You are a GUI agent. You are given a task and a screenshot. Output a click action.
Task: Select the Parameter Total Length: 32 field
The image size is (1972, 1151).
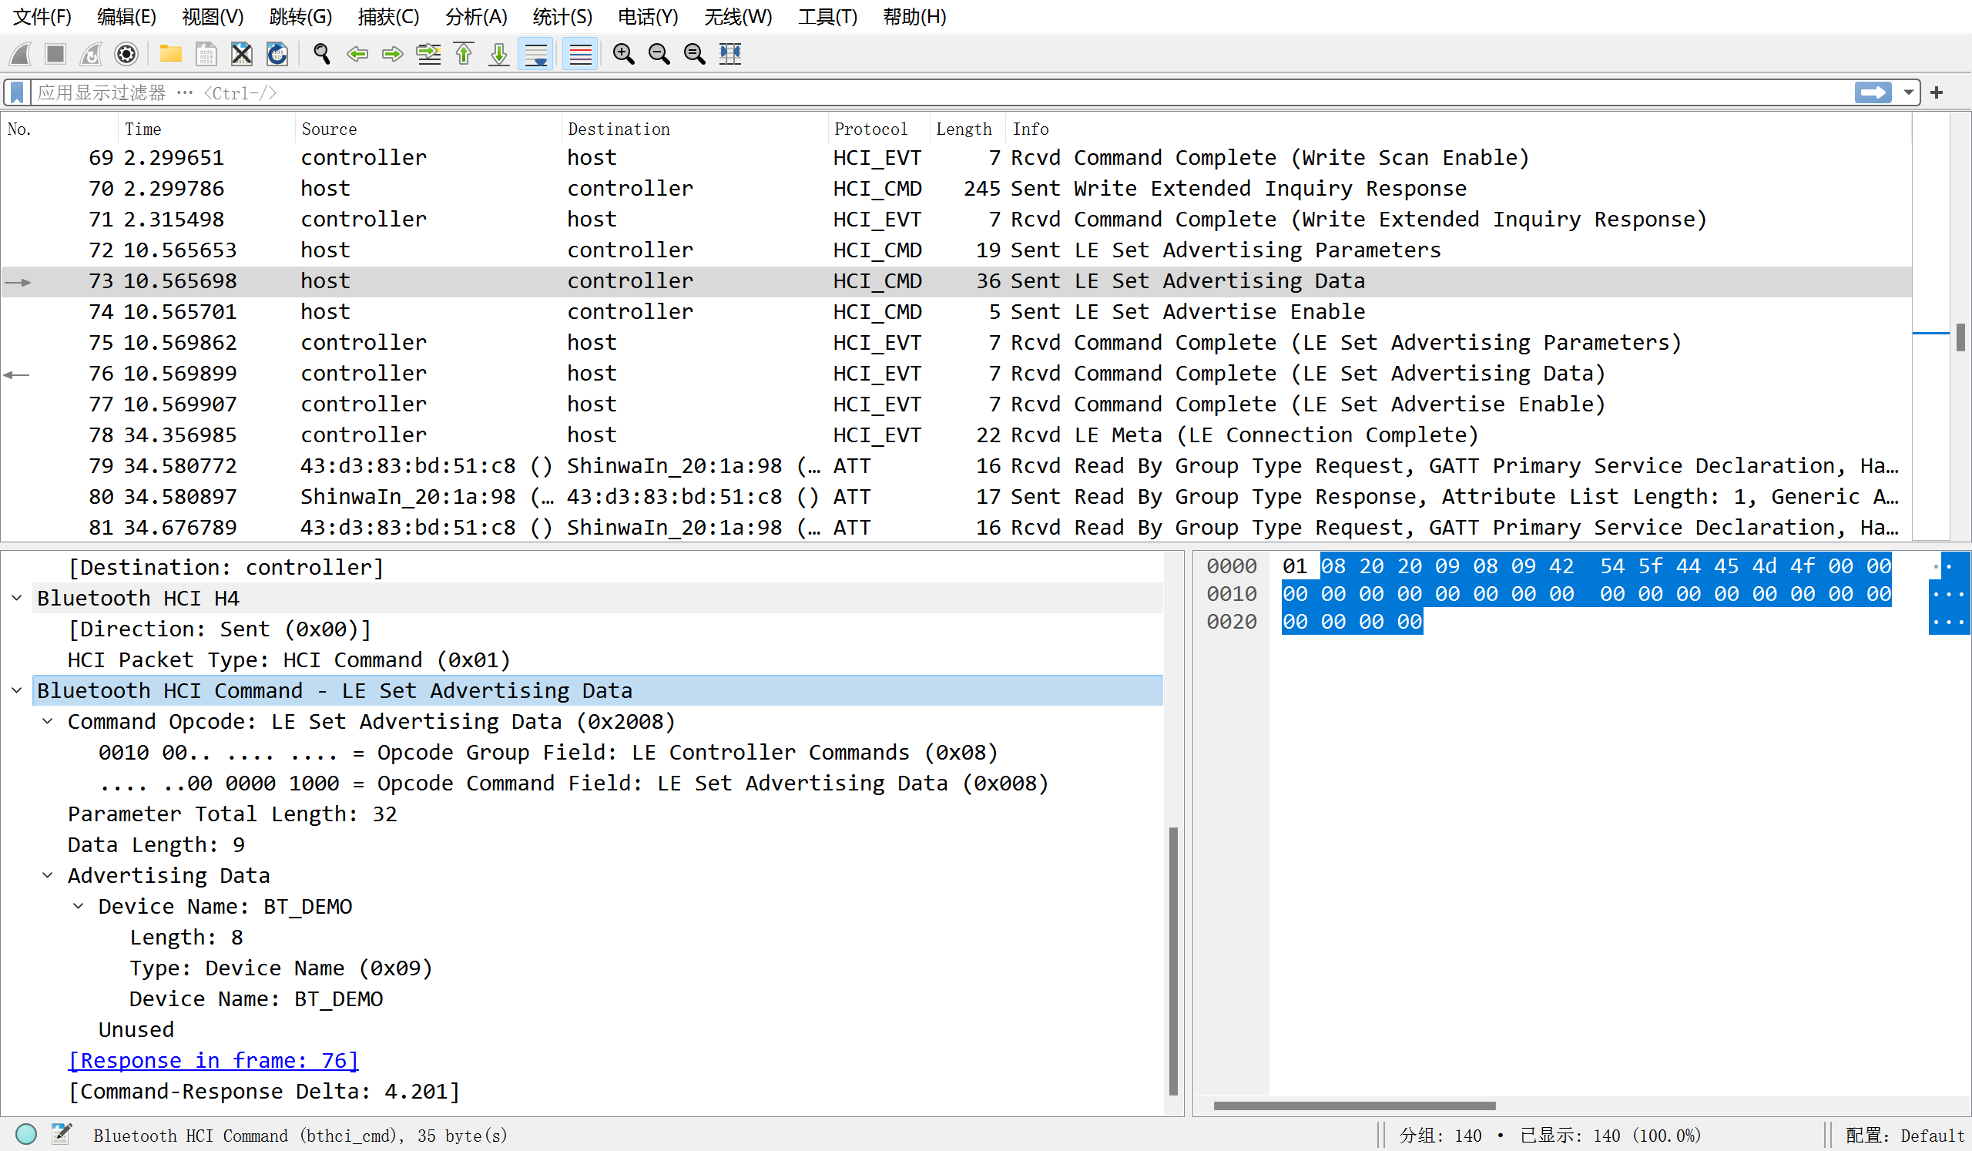tap(233, 814)
